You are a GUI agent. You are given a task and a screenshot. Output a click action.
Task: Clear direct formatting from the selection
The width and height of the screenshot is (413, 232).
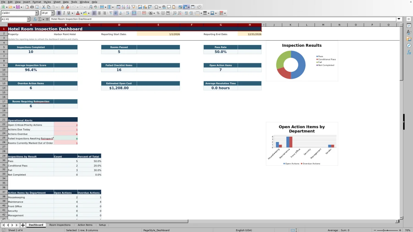pyautogui.click(x=67, y=7)
